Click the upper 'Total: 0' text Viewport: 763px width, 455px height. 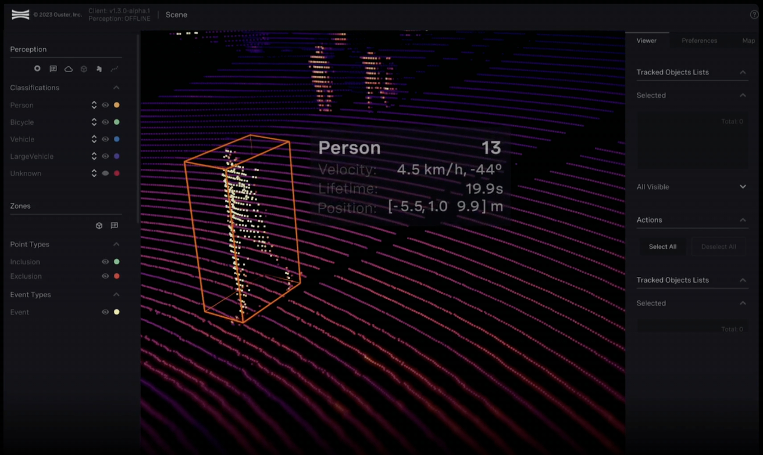click(x=732, y=121)
